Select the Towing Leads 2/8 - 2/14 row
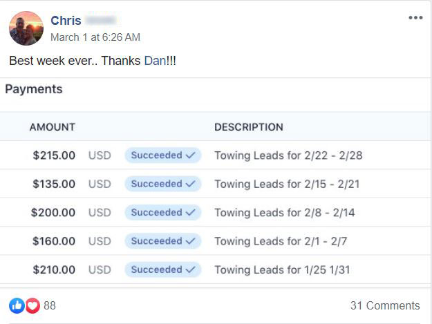432x324 pixels. click(215, 213)
